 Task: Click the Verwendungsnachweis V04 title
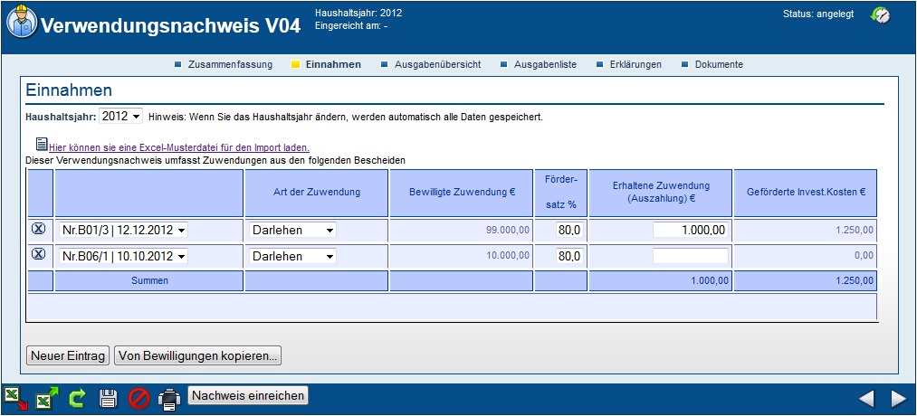pyautogui.click(x=170, y=25)
